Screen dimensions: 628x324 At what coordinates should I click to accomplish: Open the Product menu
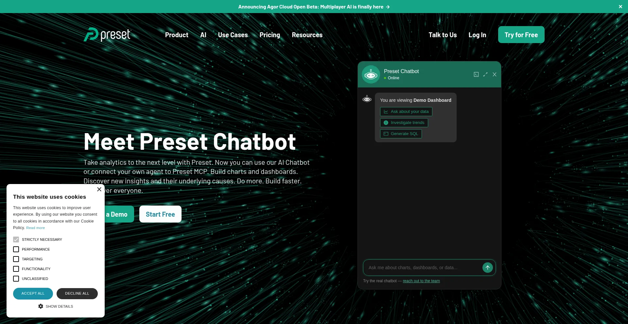pos(177,35)
